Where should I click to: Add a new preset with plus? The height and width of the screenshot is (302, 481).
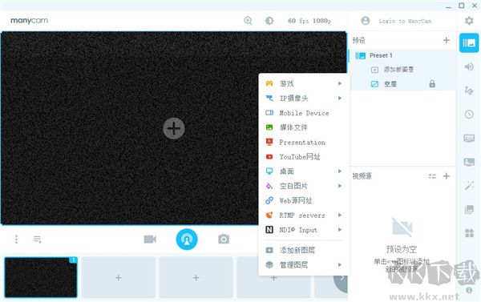coord(447,40)
